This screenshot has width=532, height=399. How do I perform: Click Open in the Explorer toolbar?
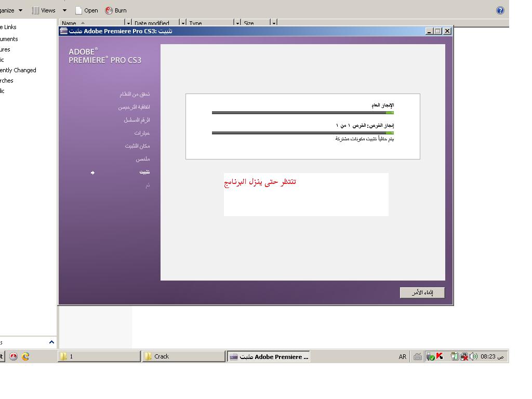(86, 10)
